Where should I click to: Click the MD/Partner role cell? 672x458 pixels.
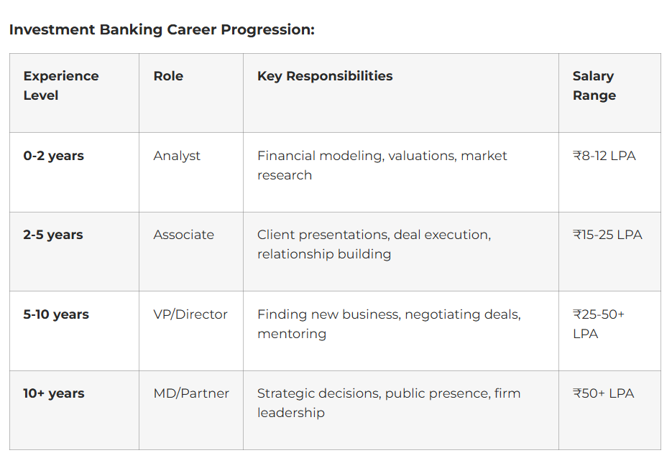191,393
